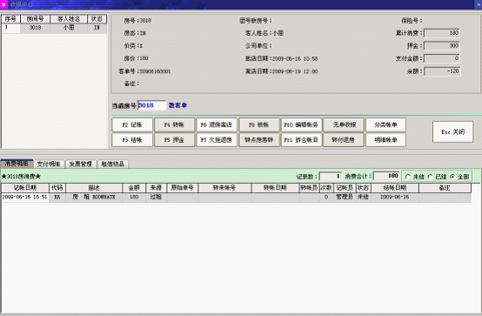Click the ROOMRATE description cell
This screenshot has height=316, width=482.
(94, 197)
